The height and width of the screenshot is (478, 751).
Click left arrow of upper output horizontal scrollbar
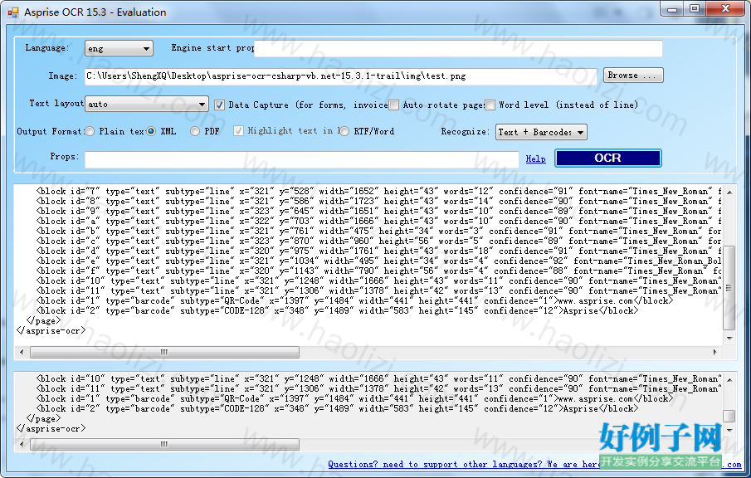coord(22,352)
